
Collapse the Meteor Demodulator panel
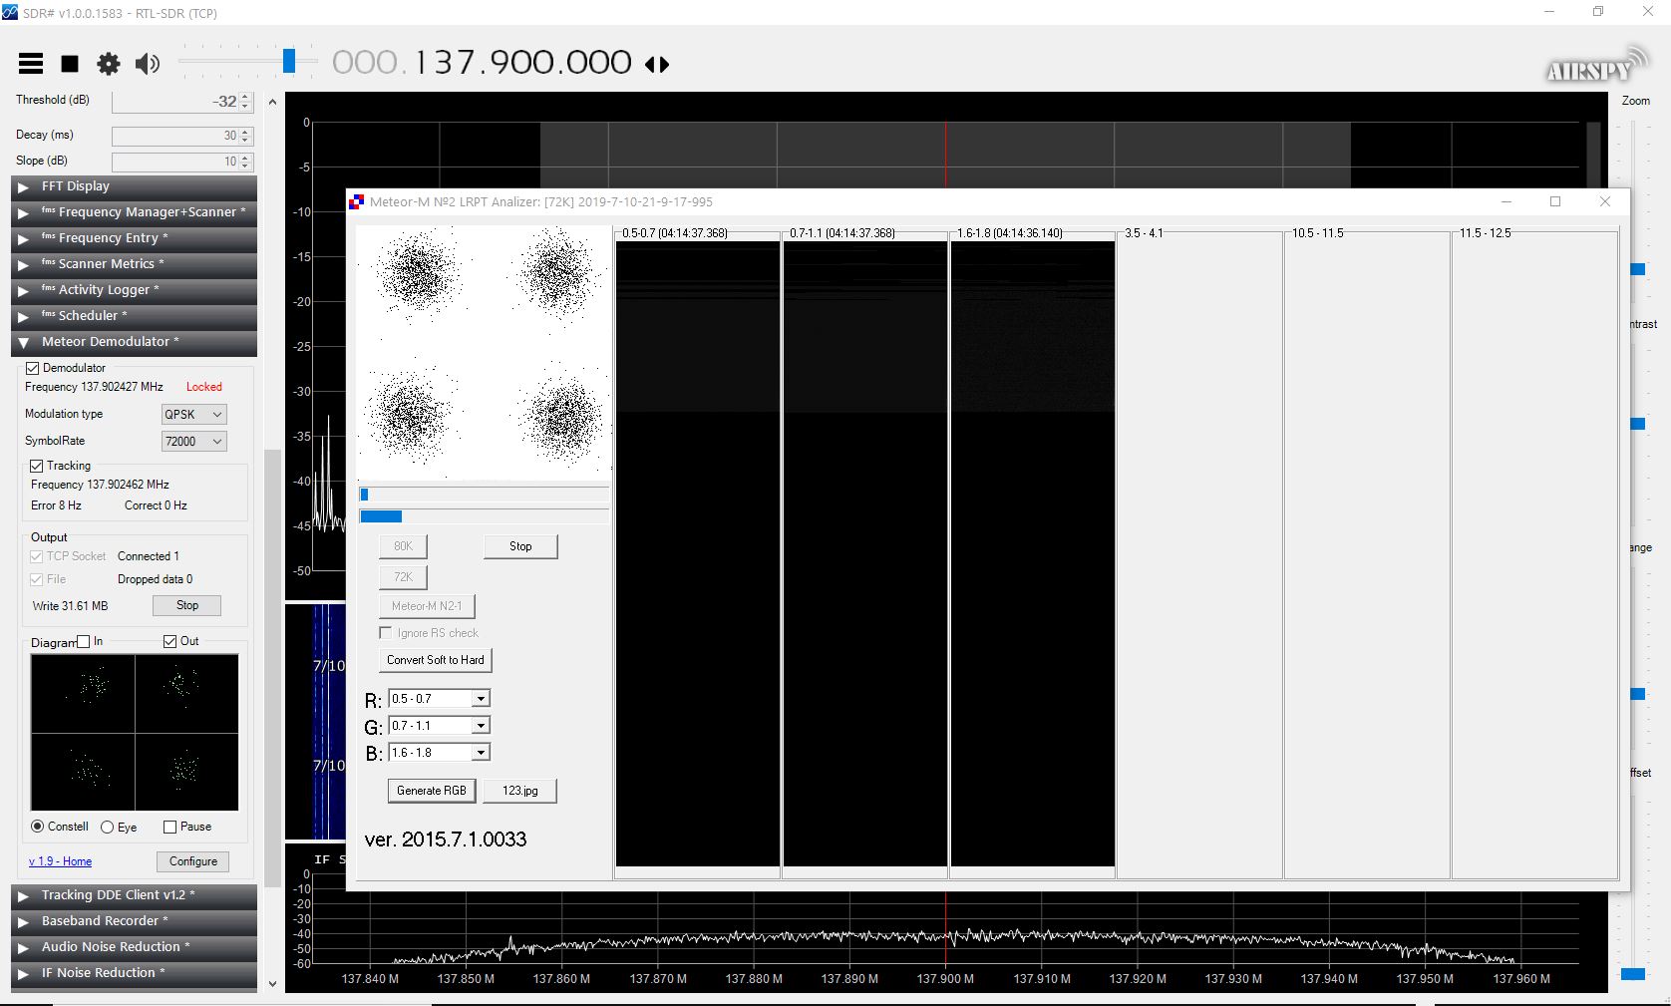pos(135,342)
